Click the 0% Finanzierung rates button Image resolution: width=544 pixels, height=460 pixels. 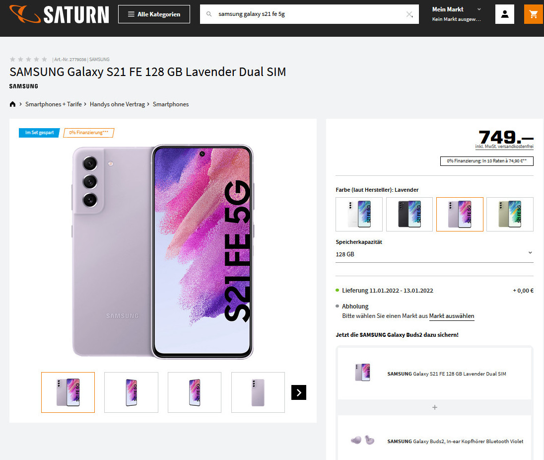(x=486, y=161)
